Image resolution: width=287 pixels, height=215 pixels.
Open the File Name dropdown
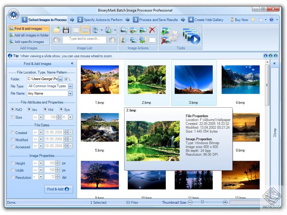(x=70, y=93)
